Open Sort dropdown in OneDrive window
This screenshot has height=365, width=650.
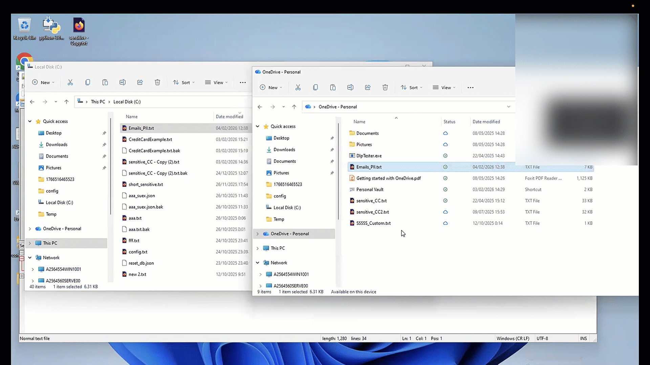click(412, 88)
